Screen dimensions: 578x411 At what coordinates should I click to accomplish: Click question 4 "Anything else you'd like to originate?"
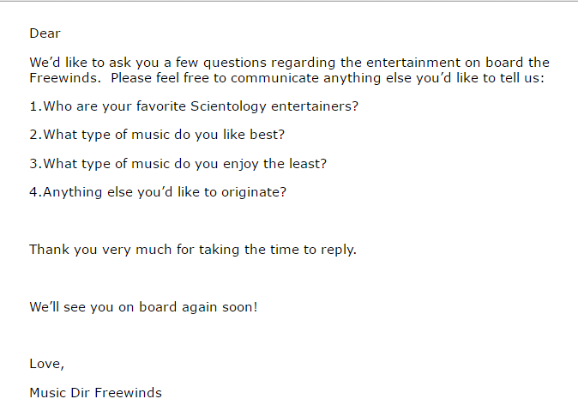click(158, 192)
